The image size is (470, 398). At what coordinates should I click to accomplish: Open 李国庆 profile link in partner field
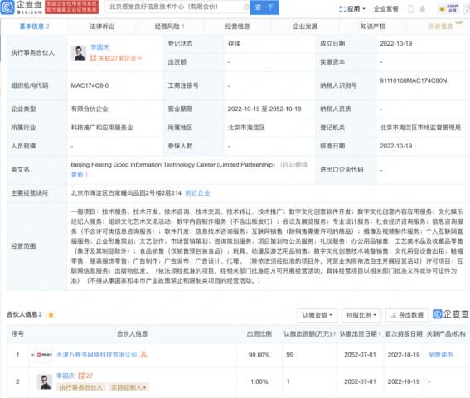pyautogui.click(x=99, y=47)
